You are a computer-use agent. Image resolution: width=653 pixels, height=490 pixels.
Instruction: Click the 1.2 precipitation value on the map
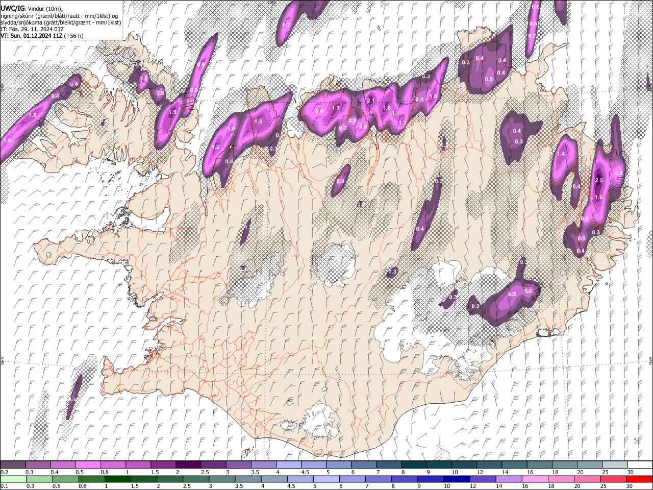pos(215,147)
